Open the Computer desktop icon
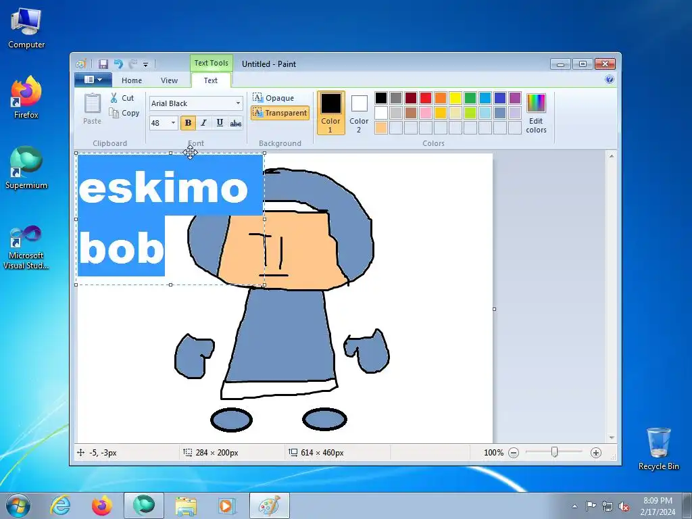The height and width of the screenshot is (519, 692). [x=26, y=28]
